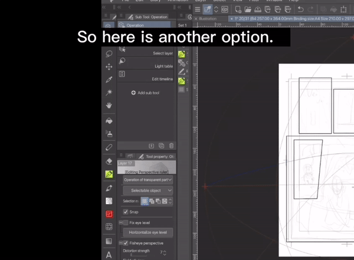Screen dimensions: 354x260
Task: Select the green highlighted pen tool
Action: click(109, 175)
